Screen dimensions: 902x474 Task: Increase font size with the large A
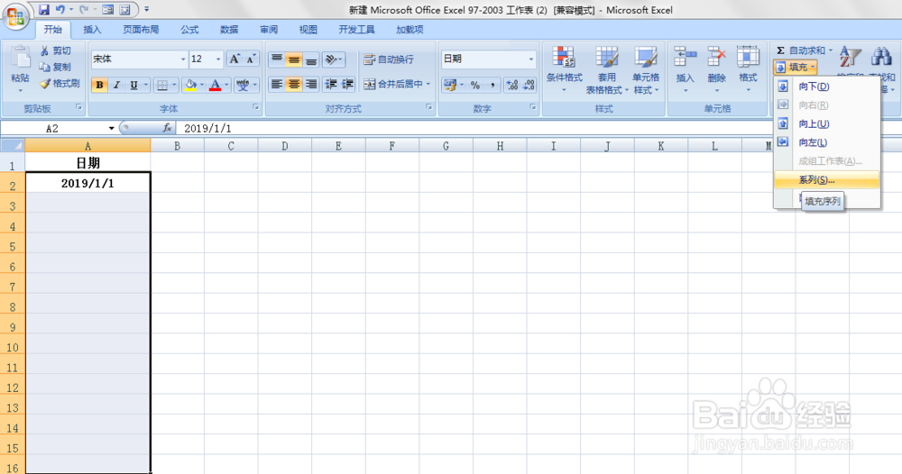coord(235,59)
